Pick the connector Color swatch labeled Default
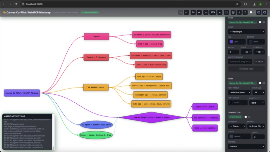This screenshot has width=270, height=152. click(x=231, y=137)
